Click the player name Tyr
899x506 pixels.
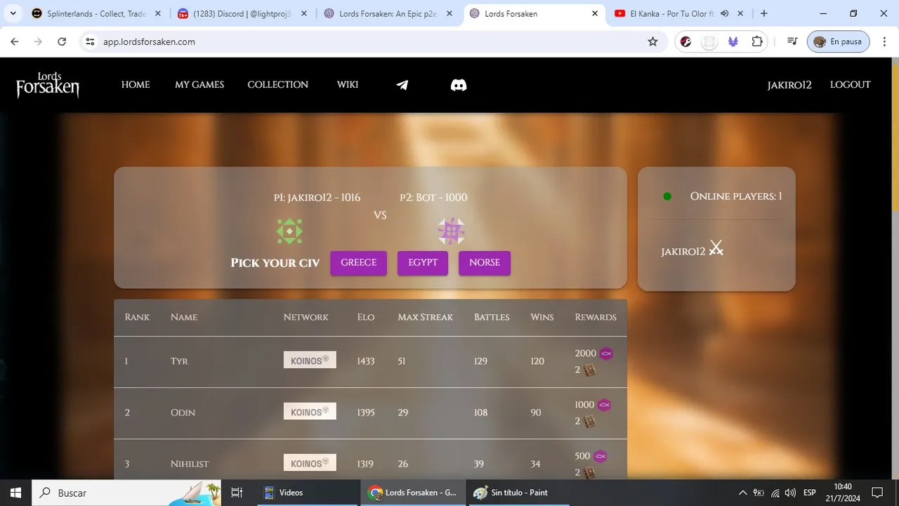tap(179, 361)
